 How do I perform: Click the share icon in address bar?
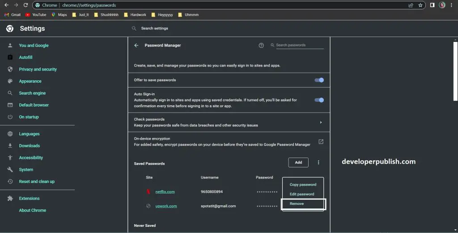click(411, 5)
